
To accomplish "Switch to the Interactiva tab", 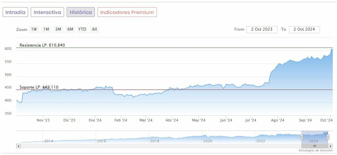I will click(47, 12).
